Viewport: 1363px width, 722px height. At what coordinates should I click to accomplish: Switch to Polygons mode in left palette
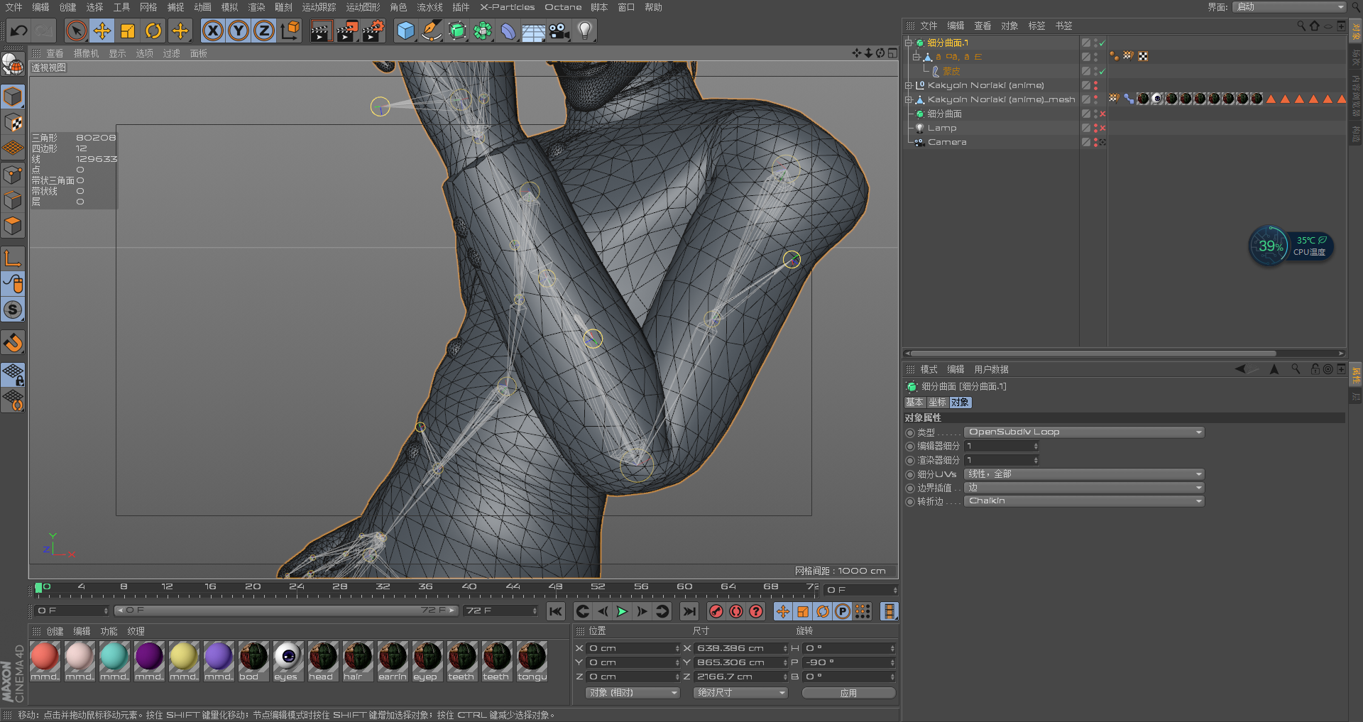tap(13, 226)
